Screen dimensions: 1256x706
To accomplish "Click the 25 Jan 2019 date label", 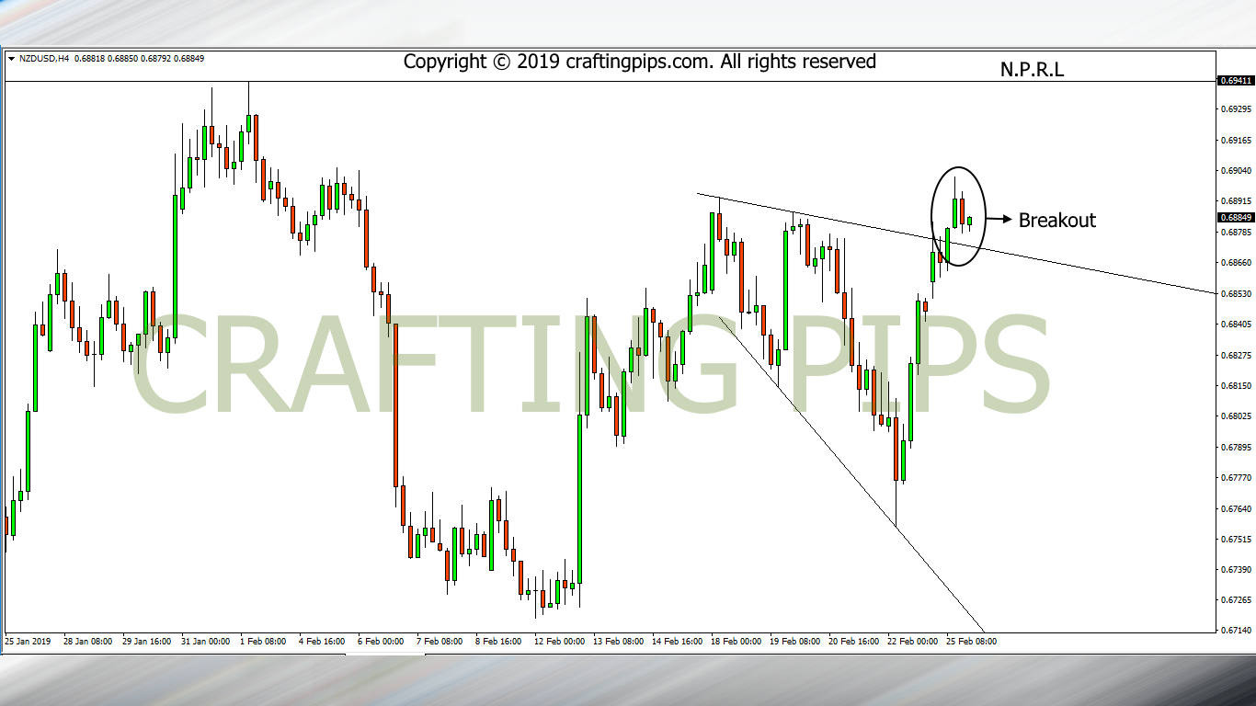I will [x=29, y=641].
